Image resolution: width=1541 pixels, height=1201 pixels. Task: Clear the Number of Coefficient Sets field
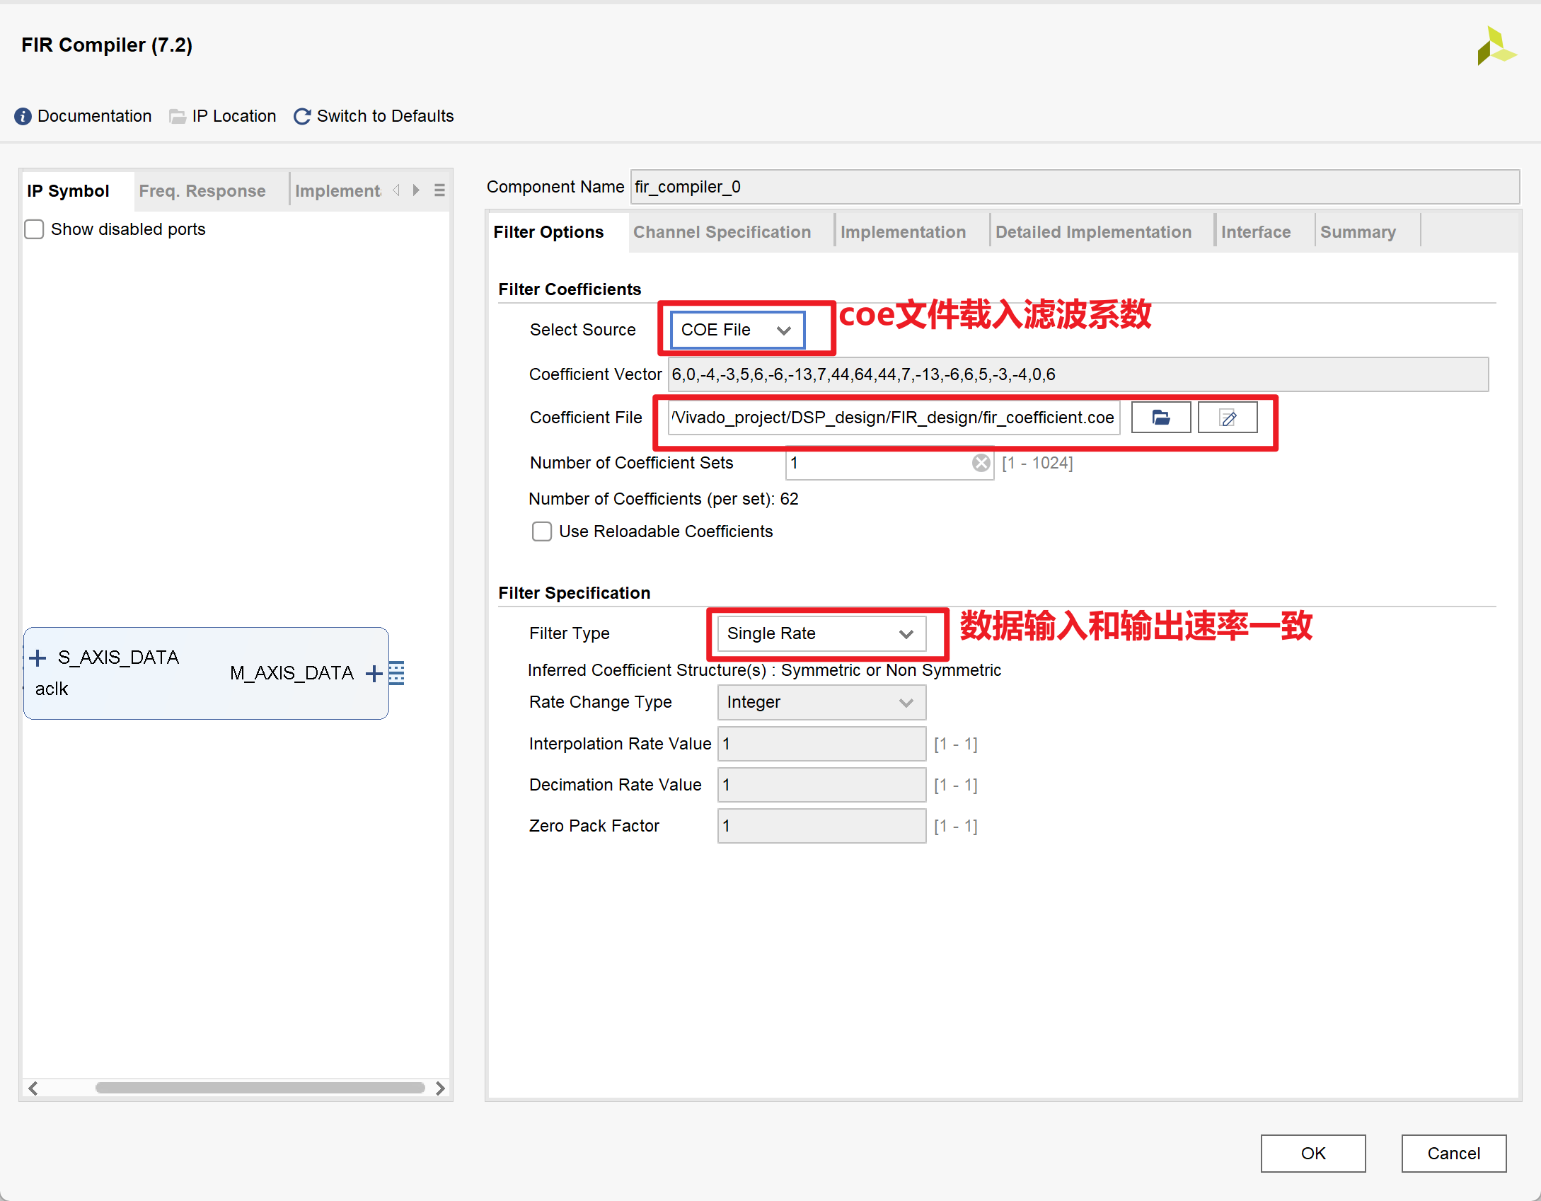point(981,463)
